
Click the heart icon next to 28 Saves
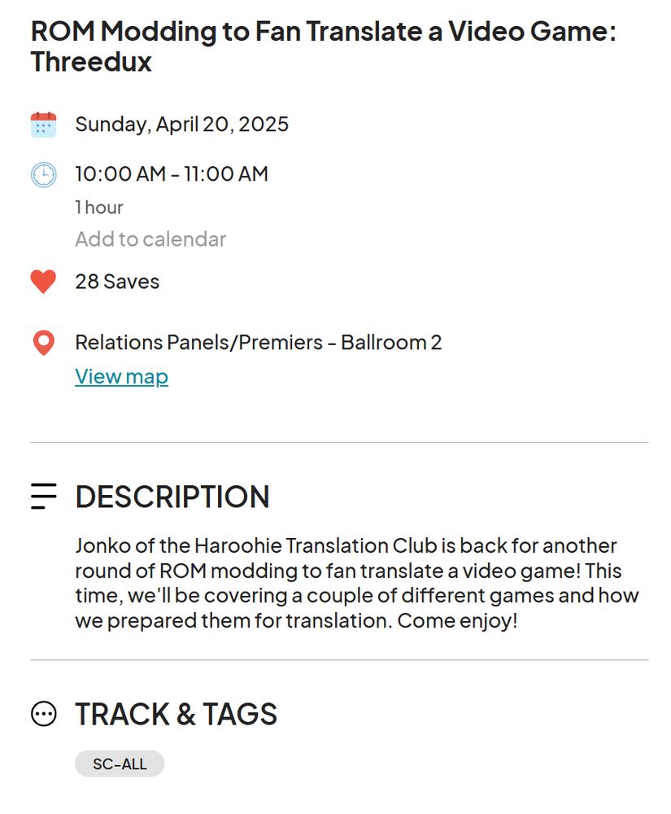point(42,281)
